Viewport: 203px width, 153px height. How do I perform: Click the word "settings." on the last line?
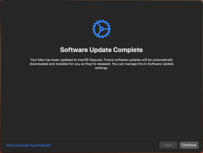coord(101,68)
